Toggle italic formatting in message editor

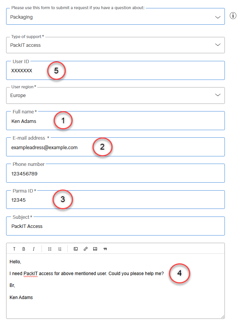click(x=33, y=249)
